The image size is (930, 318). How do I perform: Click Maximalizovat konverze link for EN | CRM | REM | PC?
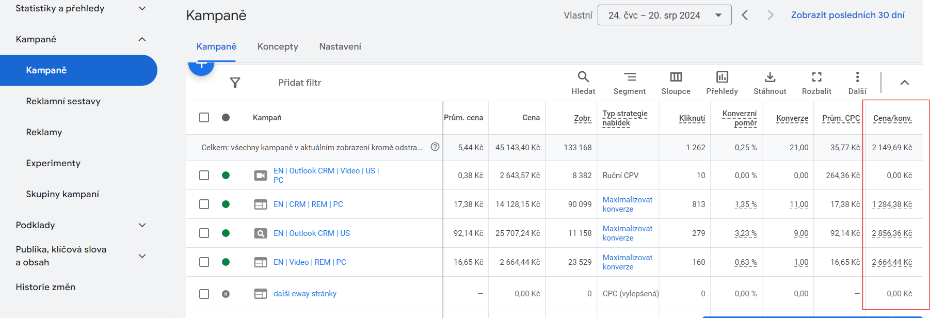(x=628, y=204)
